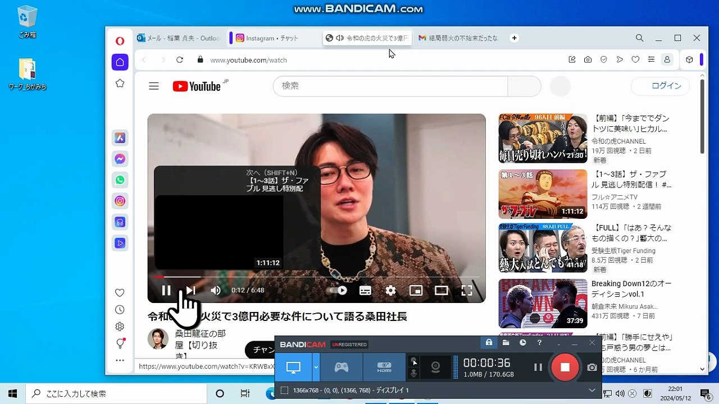Screen dimensions: 719x404
Task: Toggle Bandicam webcam overlay
Action: point(435,367)
